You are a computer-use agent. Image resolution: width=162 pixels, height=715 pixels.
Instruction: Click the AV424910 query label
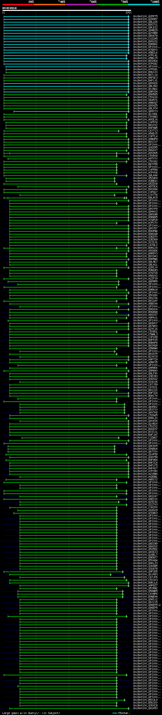[9, 8]
